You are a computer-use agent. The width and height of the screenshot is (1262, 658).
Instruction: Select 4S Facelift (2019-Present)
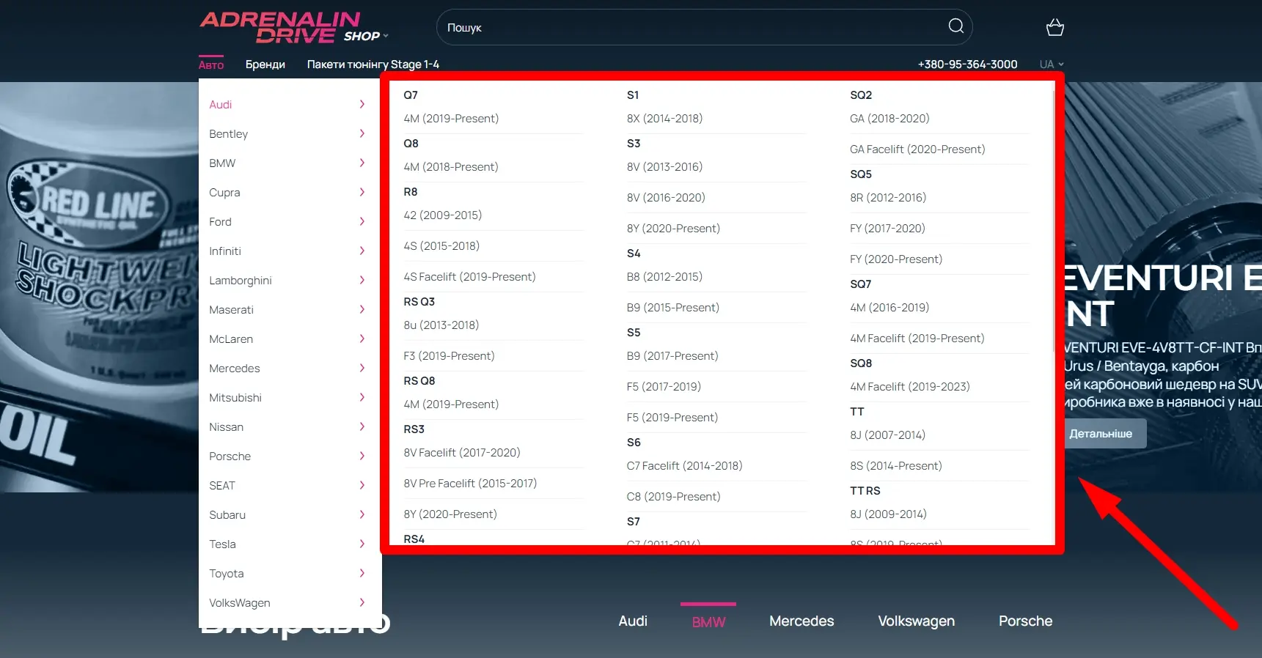coord(469,276)
